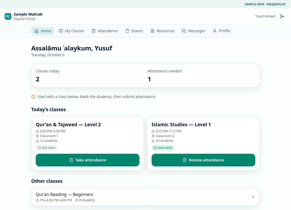Click the clock icon beside 4:30 PM–6:00 PM
The width and height of the screenshot is (291, 210).
coord(37,131)
